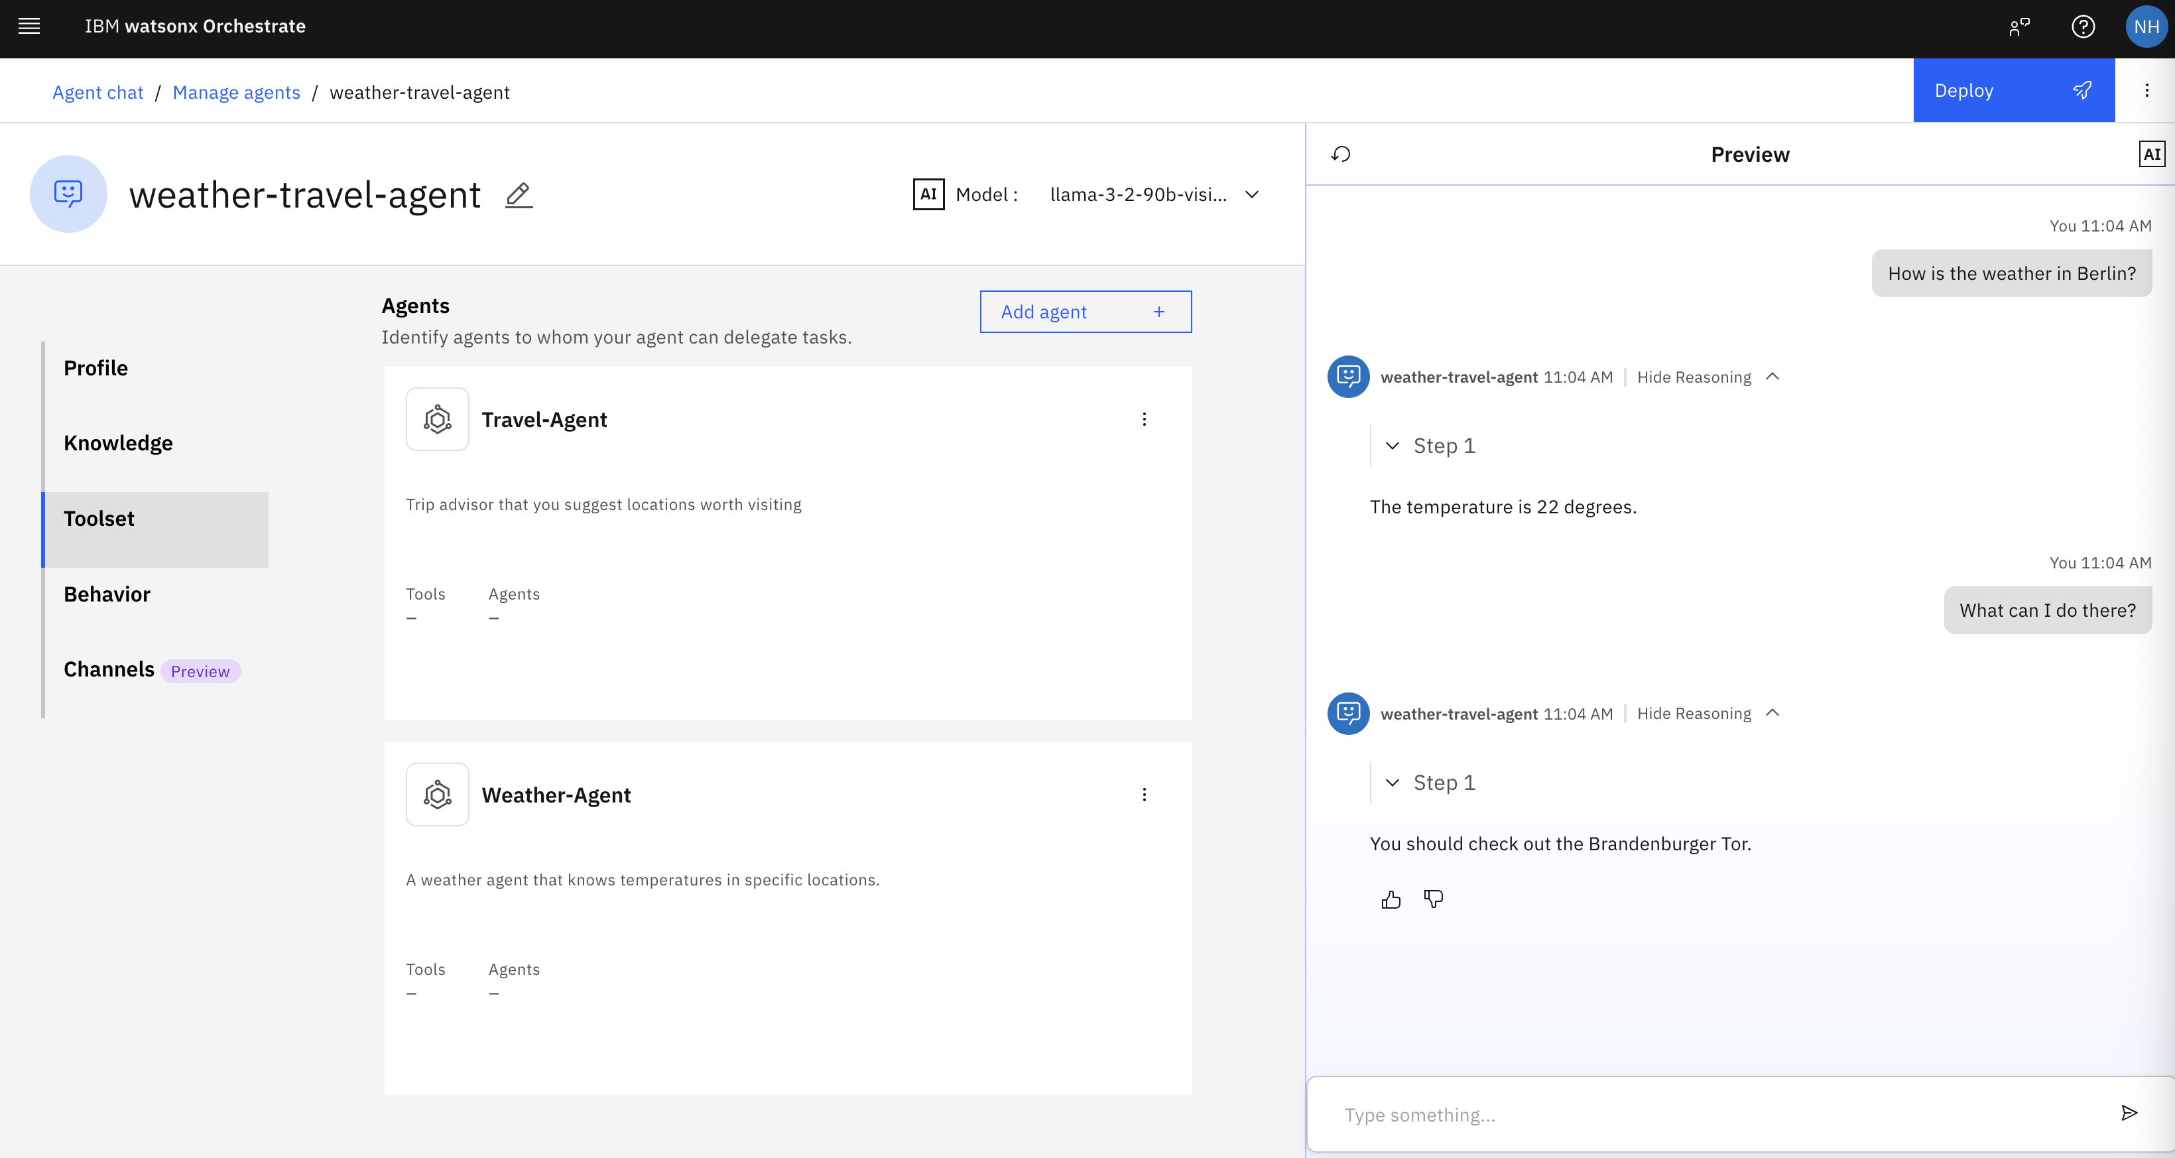
Task: Open the help question mark icon
Action: pos(2083,27)
